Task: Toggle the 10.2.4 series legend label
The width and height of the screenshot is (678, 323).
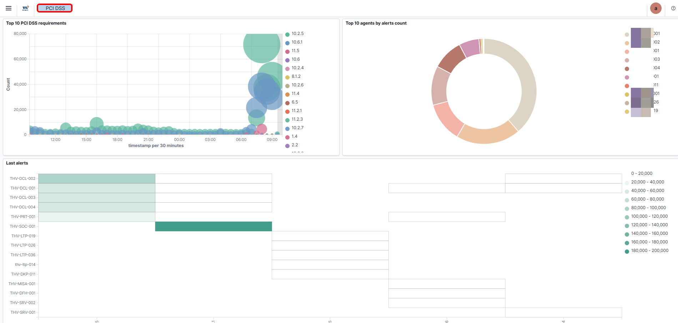Action: pyautogui.click(x=297, y=68)
